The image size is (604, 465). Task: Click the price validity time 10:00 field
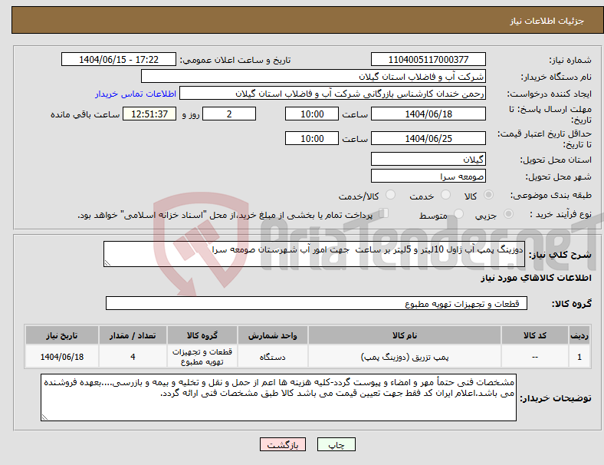pyautogui.click(x=312, y=138)
